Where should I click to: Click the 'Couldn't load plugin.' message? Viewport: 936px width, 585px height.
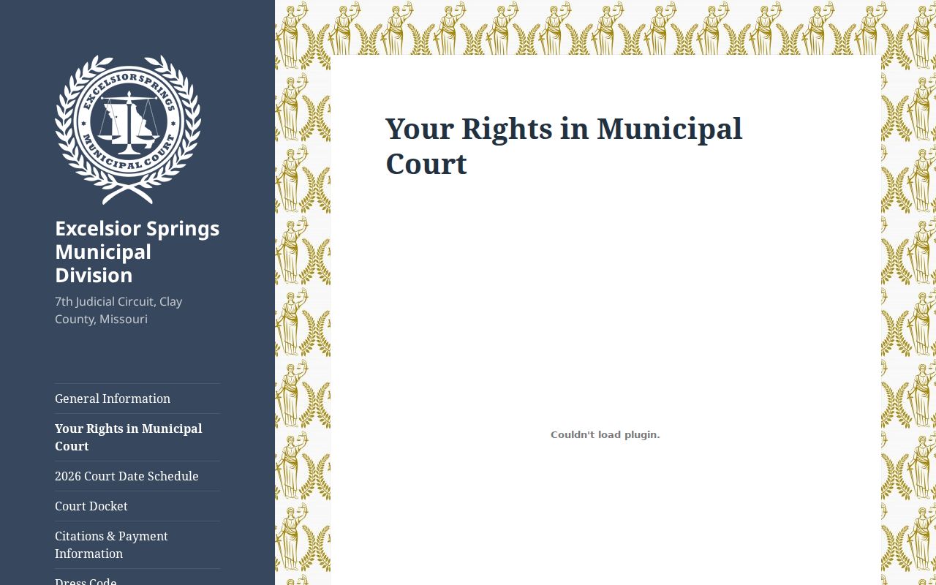605,434
